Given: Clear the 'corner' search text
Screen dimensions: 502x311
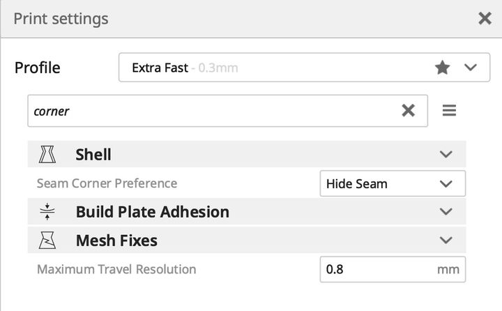Looking at the screenshot, I should [x=409, y=110].
